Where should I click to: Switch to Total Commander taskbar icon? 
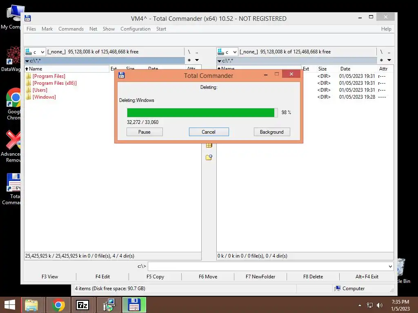134,305
